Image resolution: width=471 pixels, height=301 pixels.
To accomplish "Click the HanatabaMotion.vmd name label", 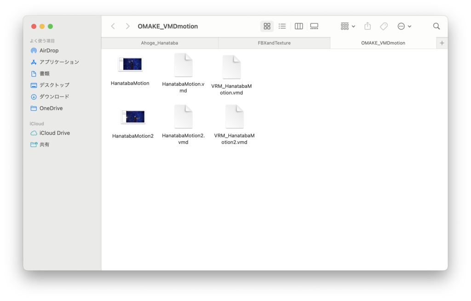I will pos(183,87).
